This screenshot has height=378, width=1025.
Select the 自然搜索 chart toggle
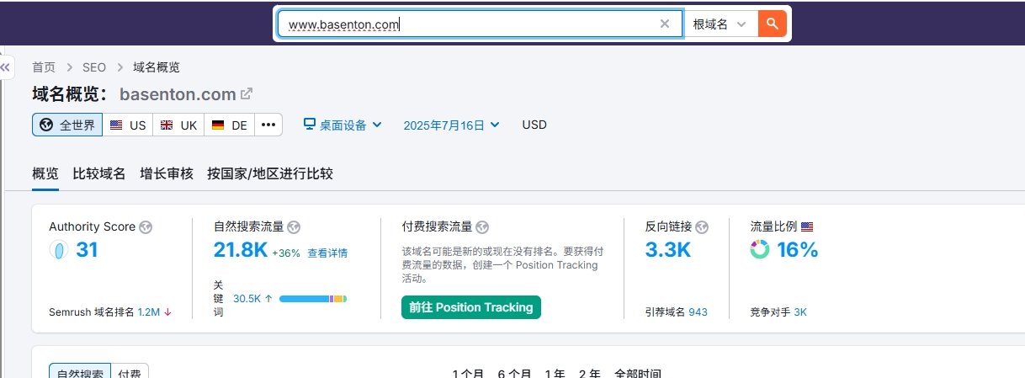pyautogui.click(x=80, y=372)
